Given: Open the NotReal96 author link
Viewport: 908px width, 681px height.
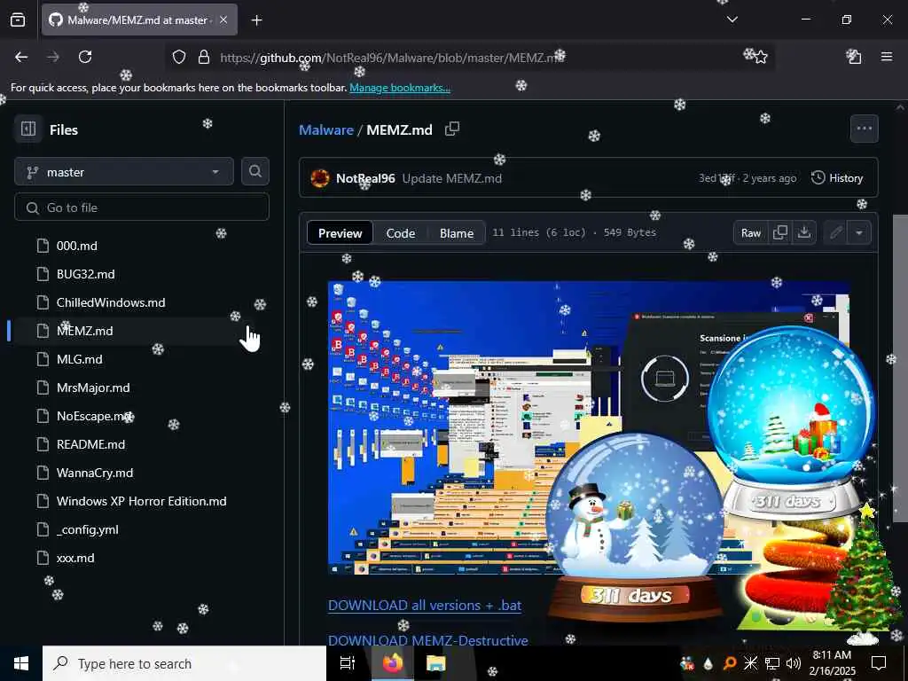Looking at the screenshot, I should (x=365, y=178).
